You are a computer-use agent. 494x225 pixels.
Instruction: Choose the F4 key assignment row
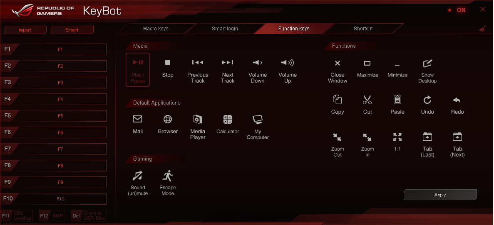pos(53,99)
